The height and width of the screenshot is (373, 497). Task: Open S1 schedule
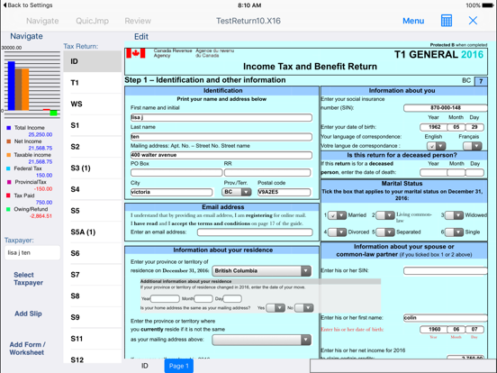[x=92, y=125]
